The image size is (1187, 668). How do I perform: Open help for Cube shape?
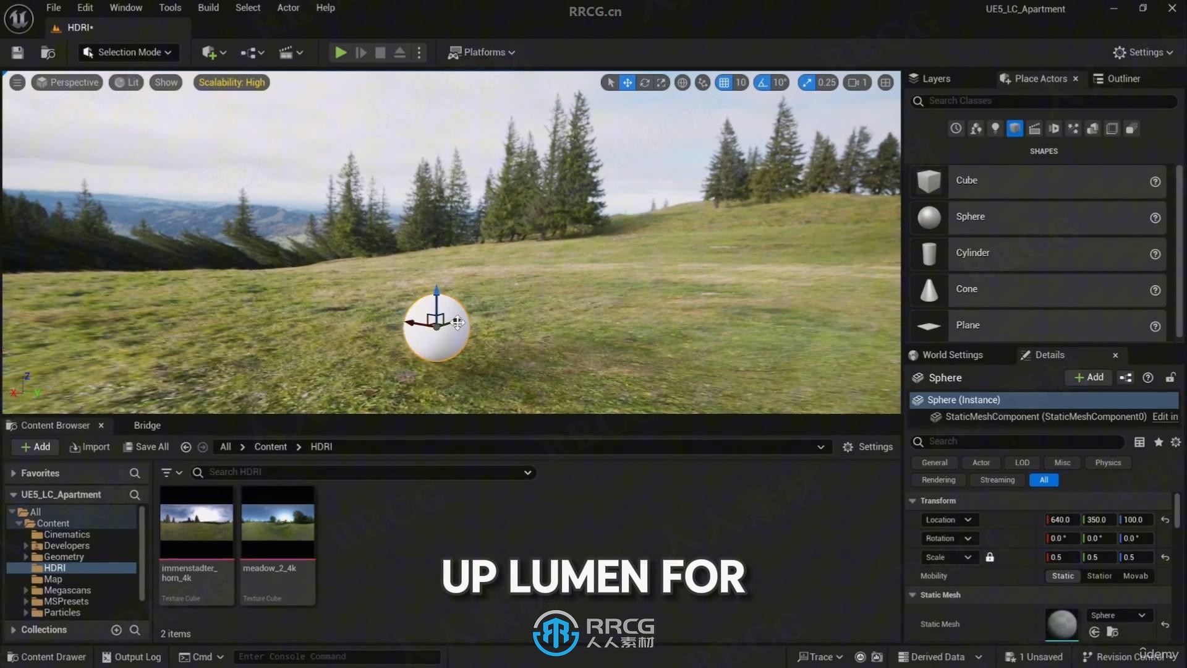tap(1155, 182)
